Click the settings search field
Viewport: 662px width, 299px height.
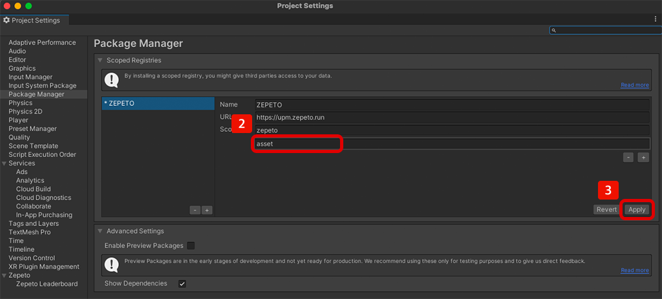pos(605,30)
